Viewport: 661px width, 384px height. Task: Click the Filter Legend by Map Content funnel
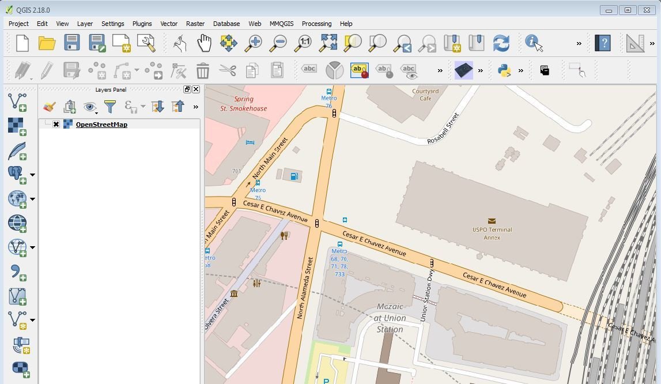[110, 106]
